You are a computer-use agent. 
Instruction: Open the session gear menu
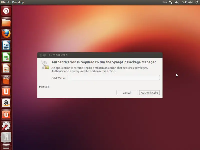tap(197, 2)
